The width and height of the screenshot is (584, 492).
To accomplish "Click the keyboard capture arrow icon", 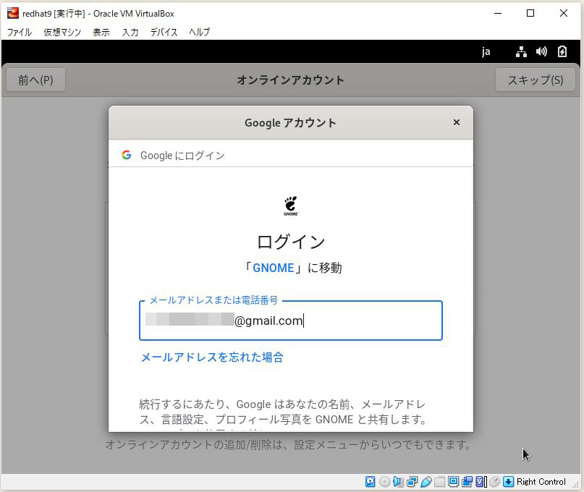I will point(508,482).
